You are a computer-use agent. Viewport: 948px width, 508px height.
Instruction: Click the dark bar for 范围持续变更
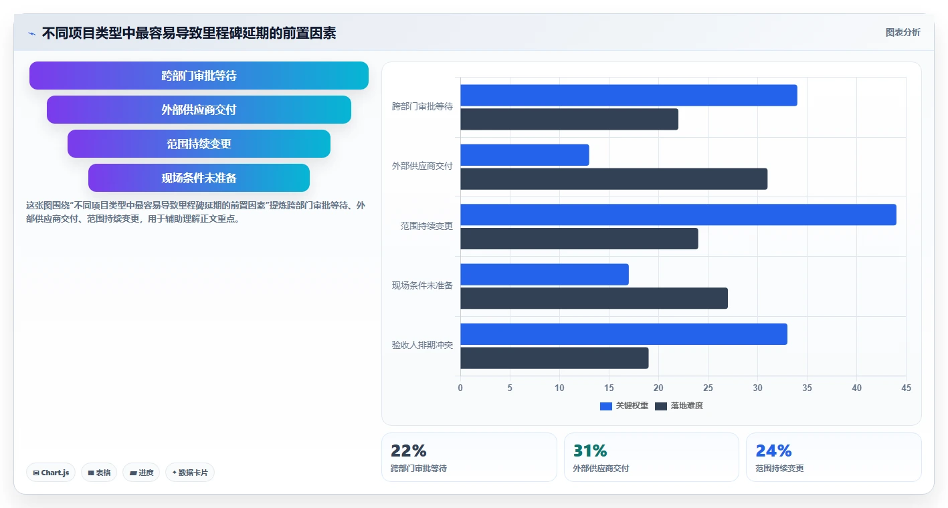click(x=579, y=239)
